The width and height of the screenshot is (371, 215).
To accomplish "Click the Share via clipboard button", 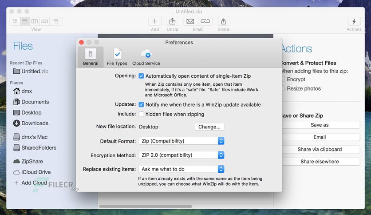I will pyautogui.click(x=320, y=149).
